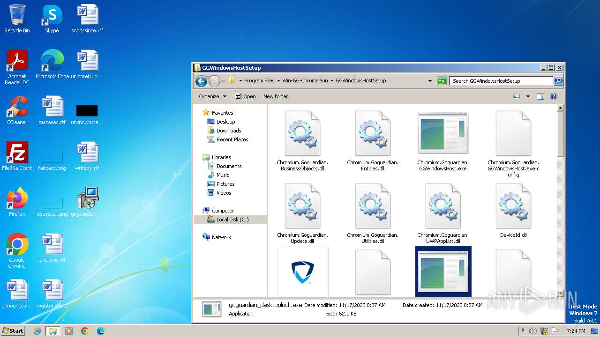
Task: Select the highlighted goguardian_desktoplock.exe thumbnail
Action: [443, 272]
